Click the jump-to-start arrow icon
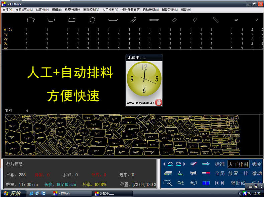 pos(217,183)
